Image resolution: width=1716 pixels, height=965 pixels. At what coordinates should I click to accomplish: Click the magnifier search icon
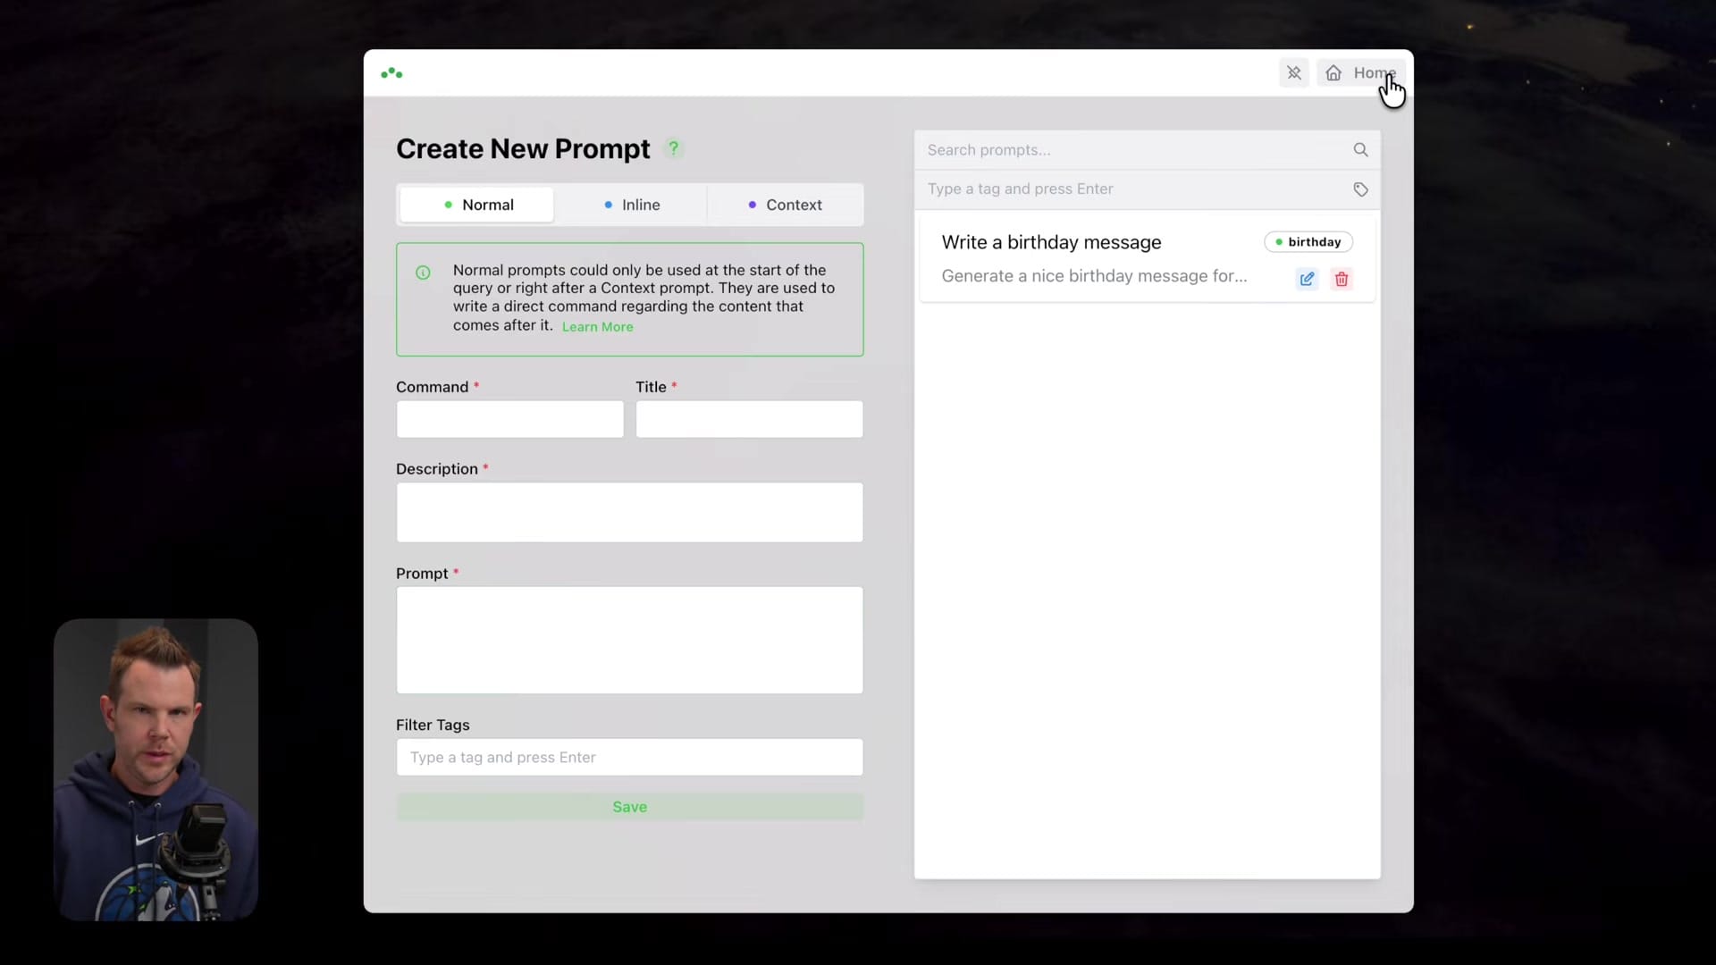(1360, 150)
